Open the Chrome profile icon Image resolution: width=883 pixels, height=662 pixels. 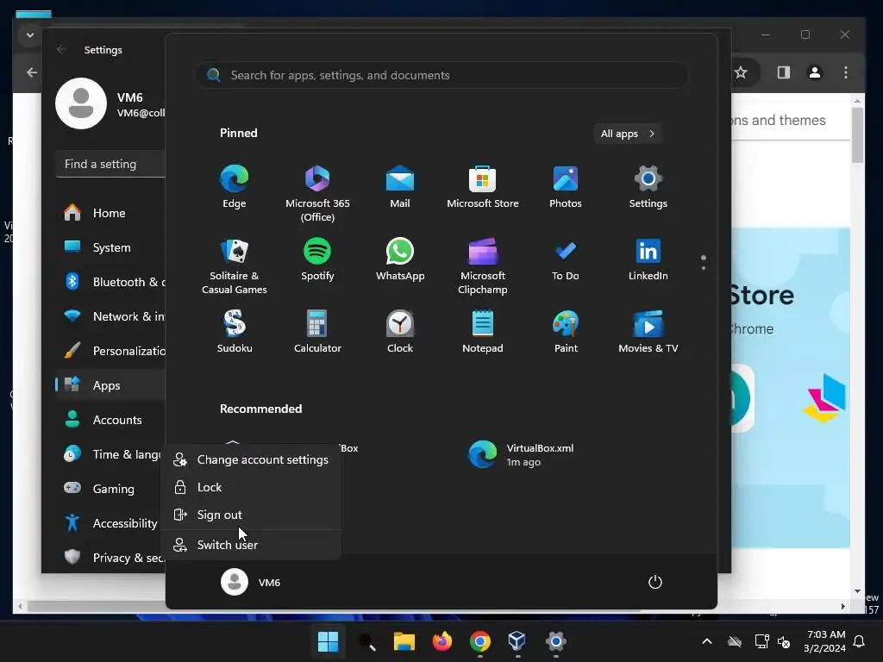point(814,72)
